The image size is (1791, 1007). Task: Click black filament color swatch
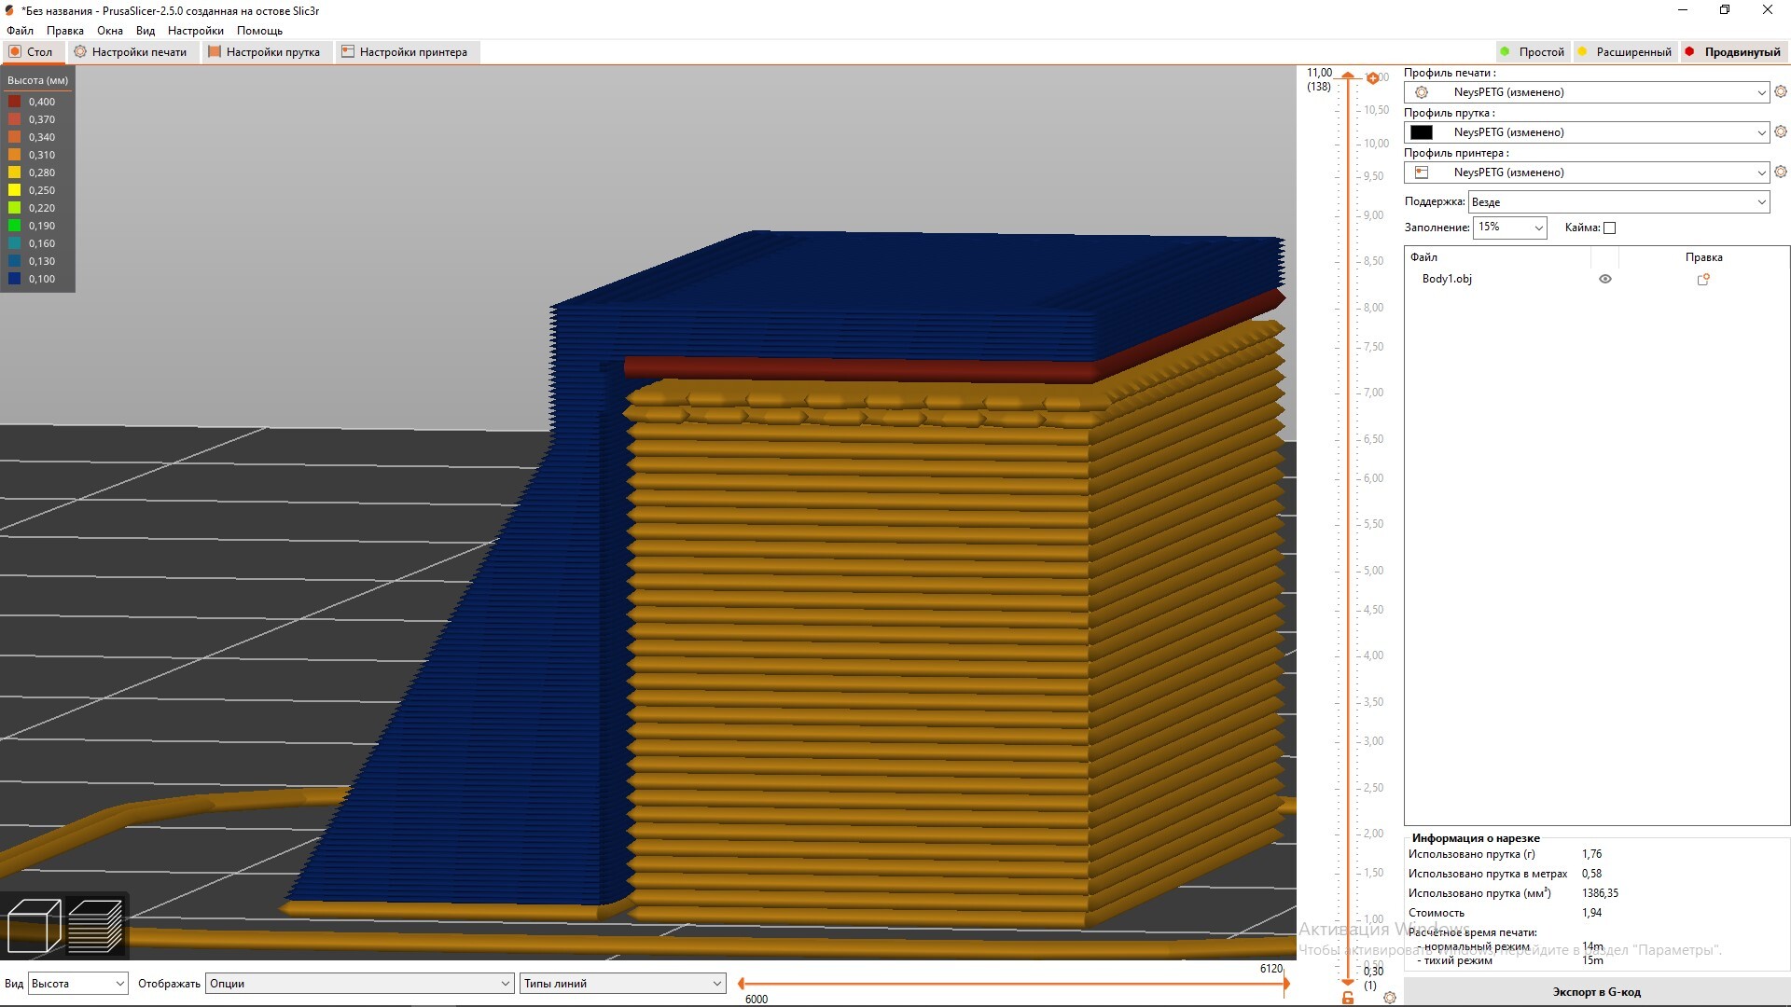[x=1422, y=132]
